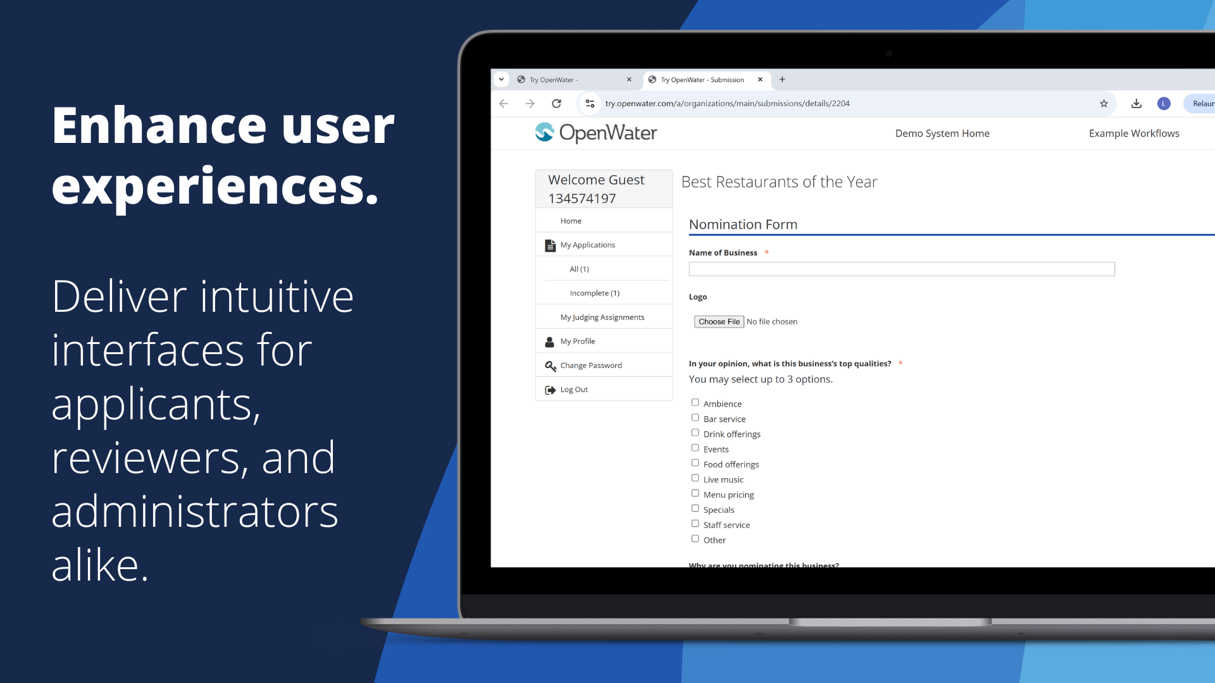
Task: Toggle the Ambience checkbox
Action: click(694, 402)
